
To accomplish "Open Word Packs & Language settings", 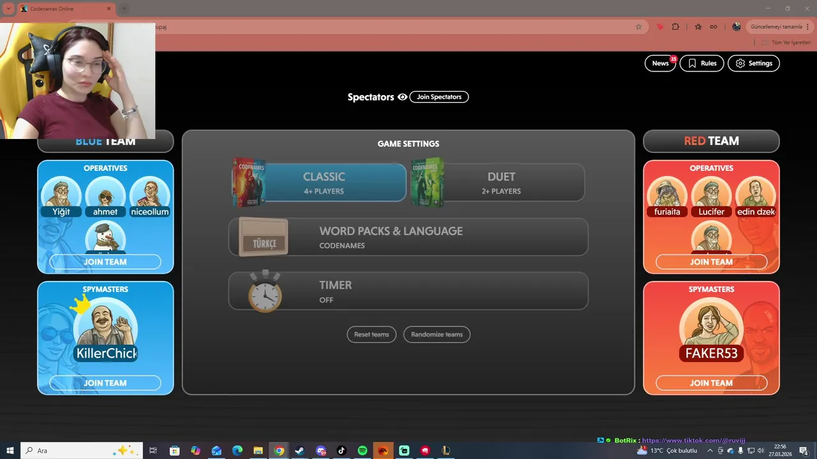I will coord(408,237).
